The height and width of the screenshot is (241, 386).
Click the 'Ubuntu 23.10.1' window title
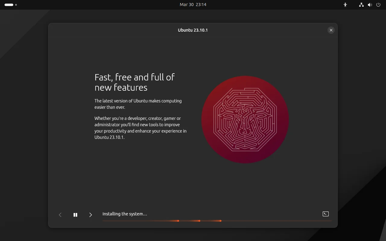193,30
